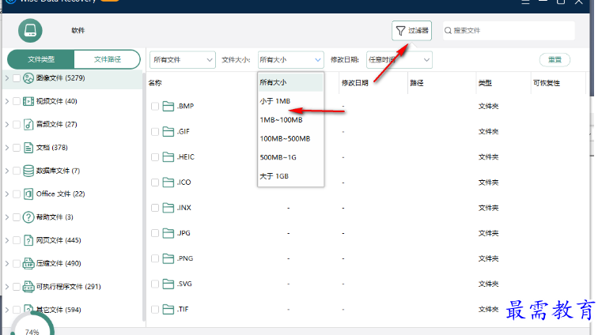Click the 数据库文件 database icon
Screen dimensions: 602x335
[x=28, y=171]
